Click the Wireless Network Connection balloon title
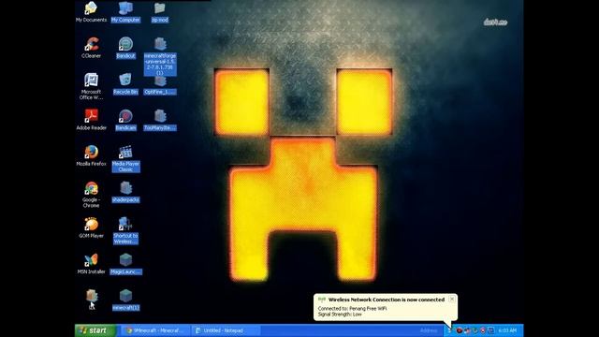Screen dimensions: 599x337 [x=386, y=300]
